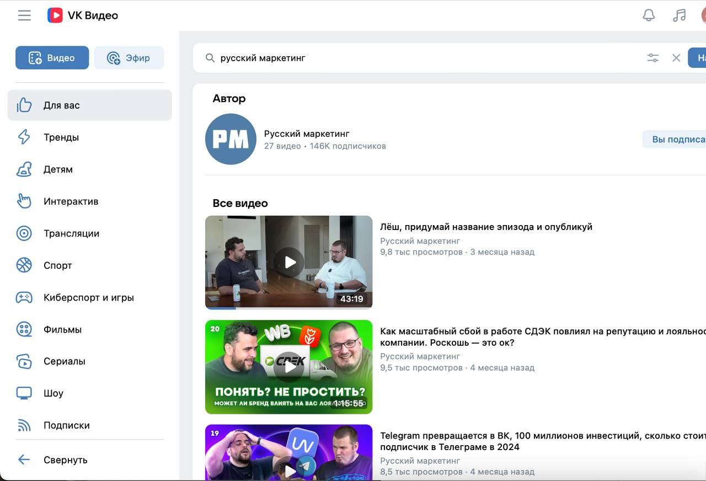Click the 27 видео • 146K подписчиков text
706x481 pixels.
pyautogui.click(x=325, y=146)
